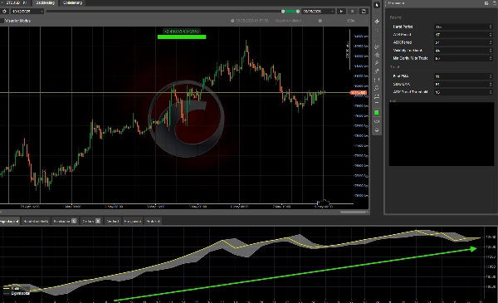Click Parameters panel top-right corner icon
Screen dimensions: 498x303
[x=494, y=2]
